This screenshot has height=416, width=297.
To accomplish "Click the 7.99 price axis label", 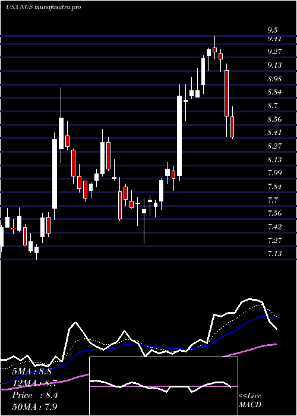I will (x=274, y=173).
